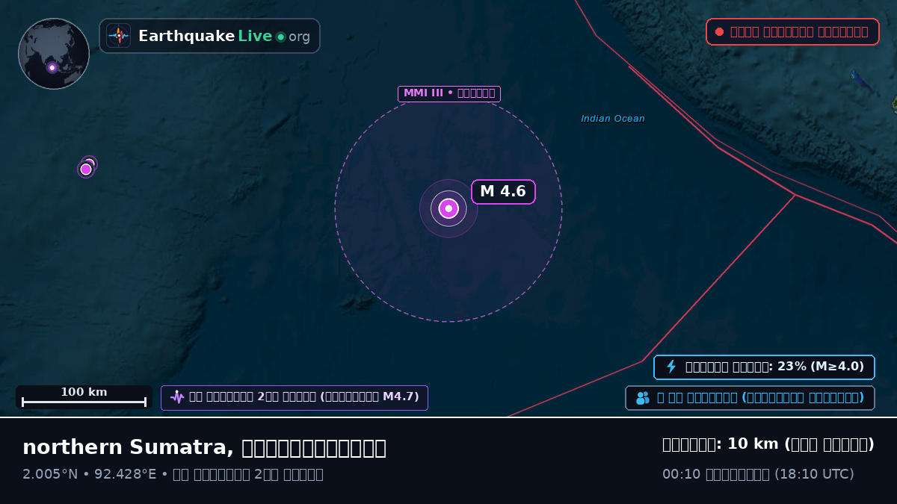This screenshot has width=897, height=504.
Task: Click the lightning bolt icon beside 23%
Action: tap(671, 367)
